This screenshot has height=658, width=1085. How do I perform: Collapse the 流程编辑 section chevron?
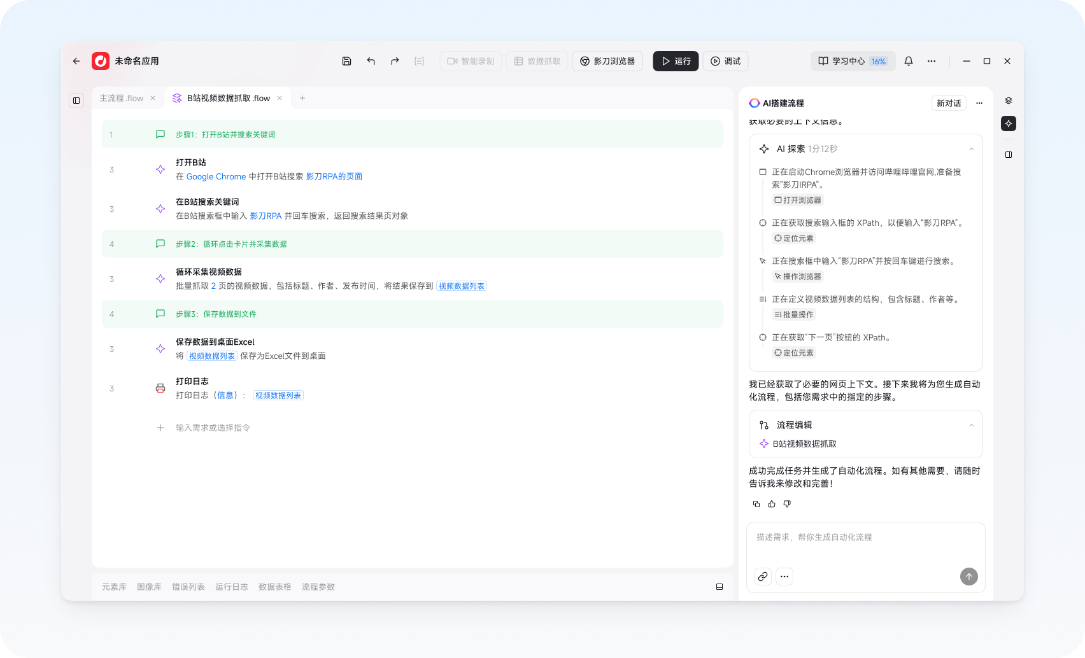pyautogui.click(x=972, y=425)
